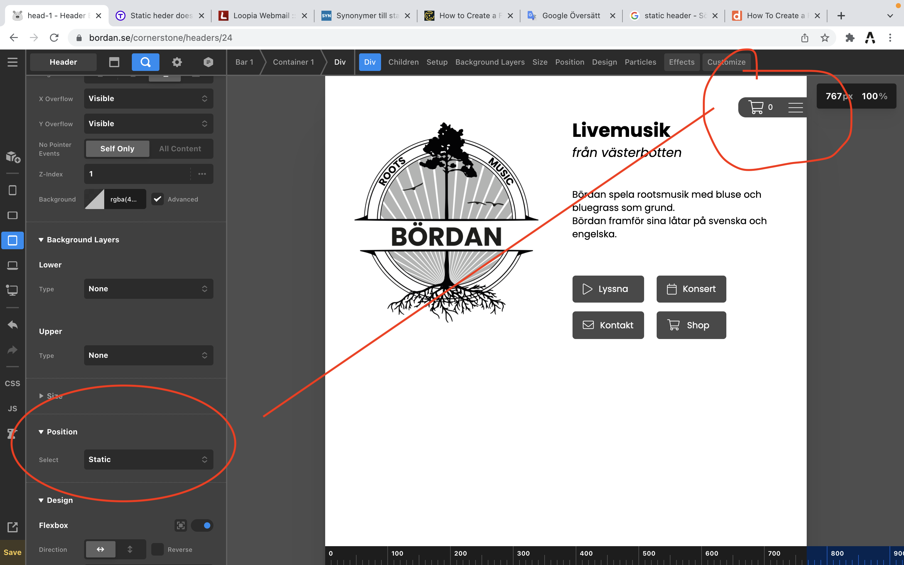Save the header with Save button

click(12, 552)
